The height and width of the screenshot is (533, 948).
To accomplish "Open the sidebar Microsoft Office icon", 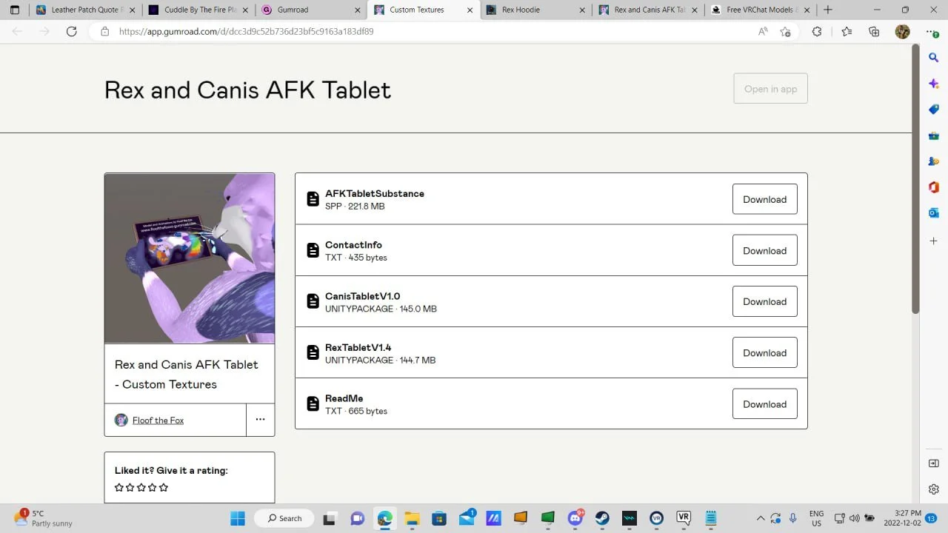I will 934,187.
